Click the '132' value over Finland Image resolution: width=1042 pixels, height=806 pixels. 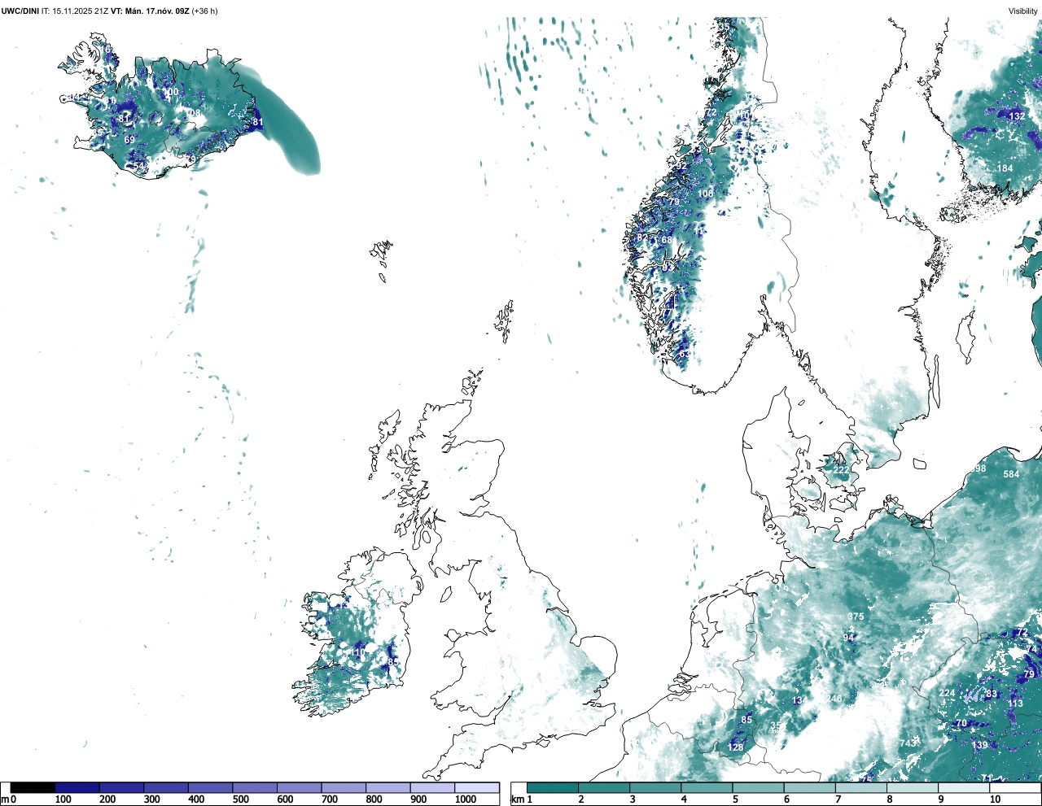(1017, 116)
